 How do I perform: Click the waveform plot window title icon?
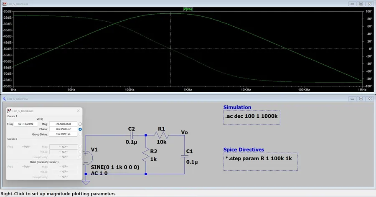click(x=5, y=4)
